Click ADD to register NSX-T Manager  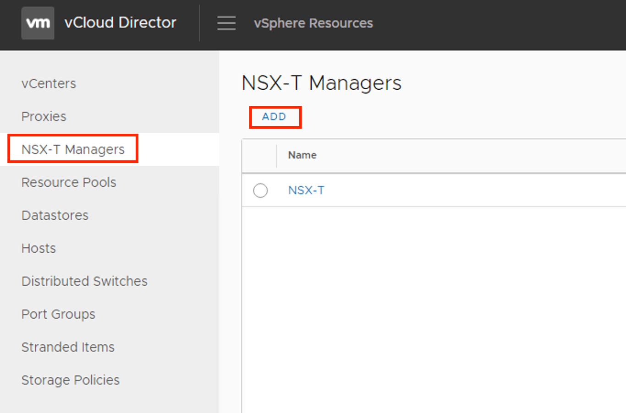[274, 117]
